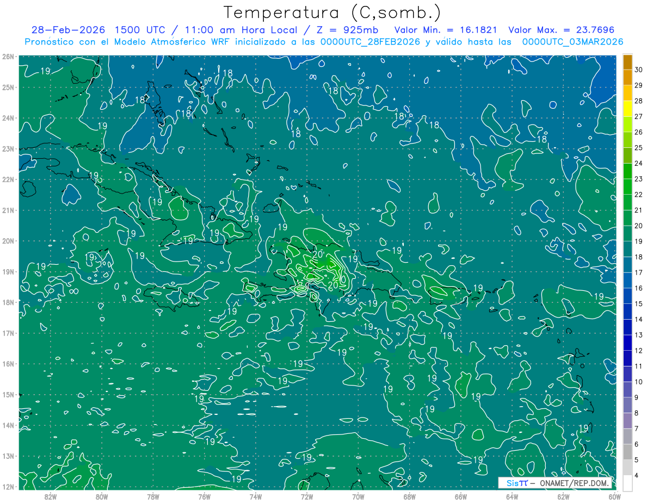Pick the yellow swatch between 27 and 28
The width and height of the screenshot is (653, 504).
point(627,109)
